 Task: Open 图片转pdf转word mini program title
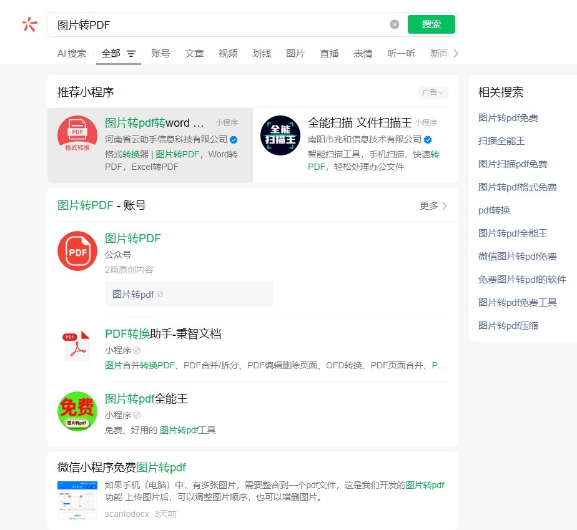point(154,123)
